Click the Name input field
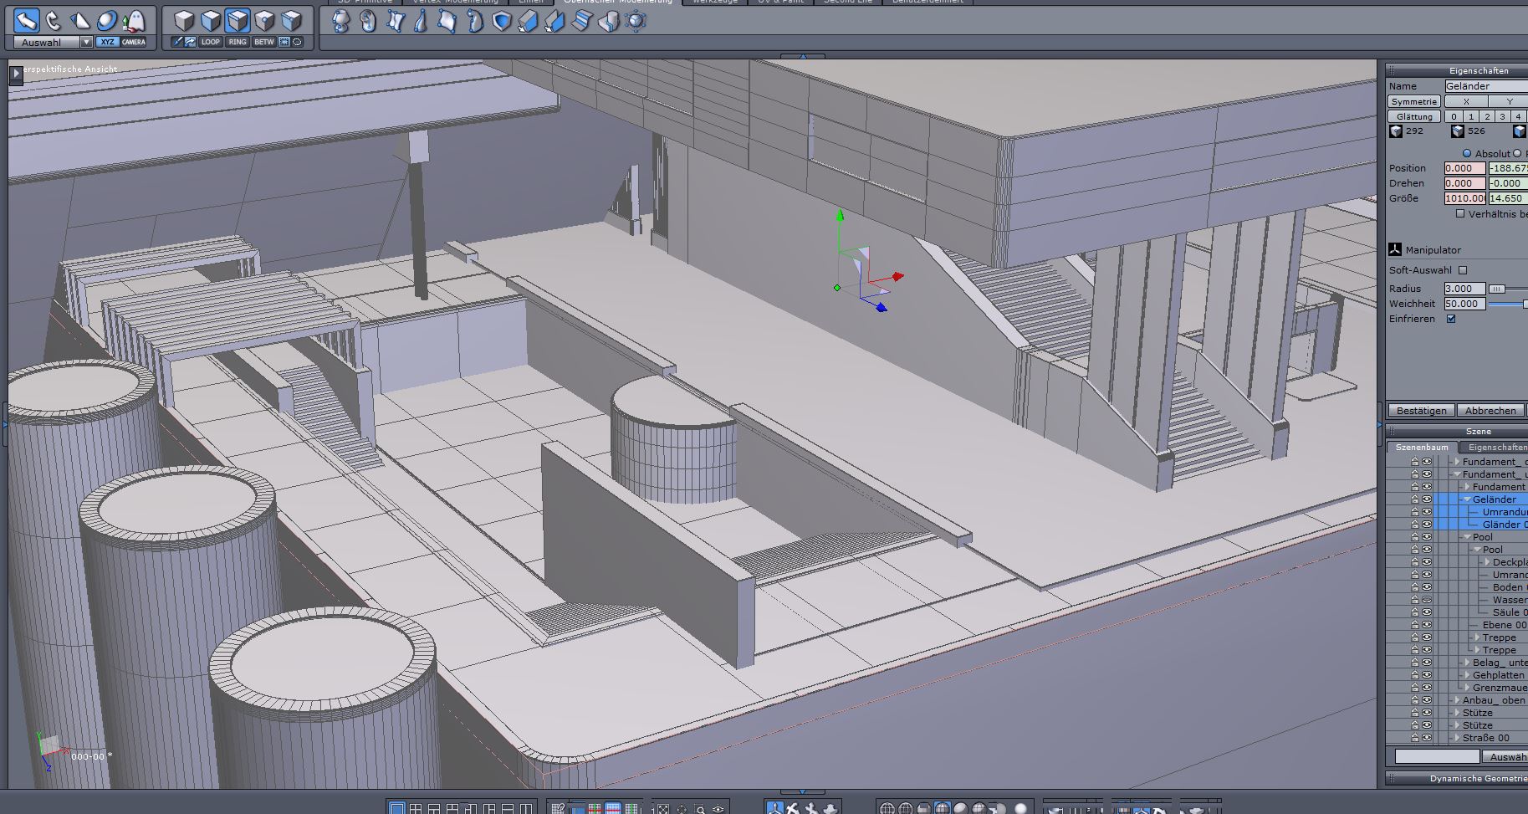The image size is (1528, 814). pos(1485,86)
